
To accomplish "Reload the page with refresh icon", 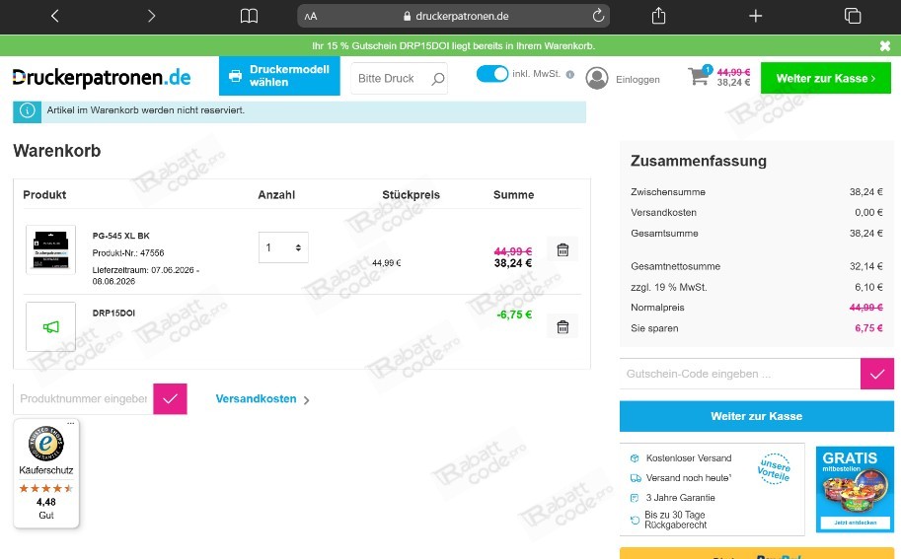I will 598,16.
